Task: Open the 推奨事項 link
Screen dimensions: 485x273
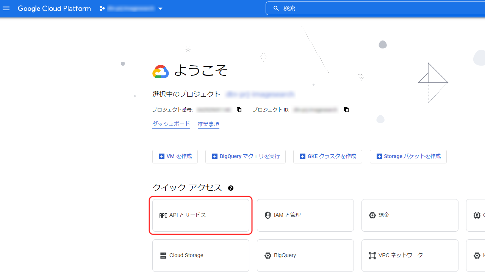Action: coord(208,124)
